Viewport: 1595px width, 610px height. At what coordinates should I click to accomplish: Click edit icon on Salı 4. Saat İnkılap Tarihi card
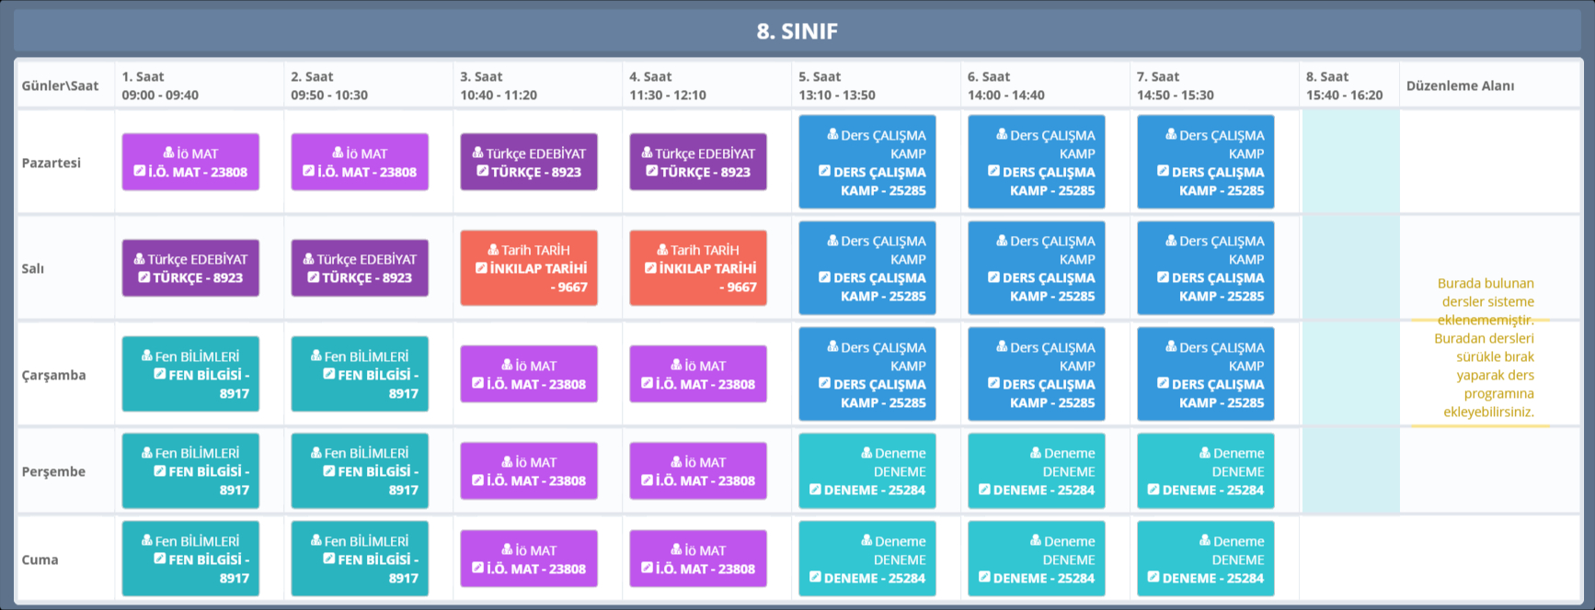point(650,268)
